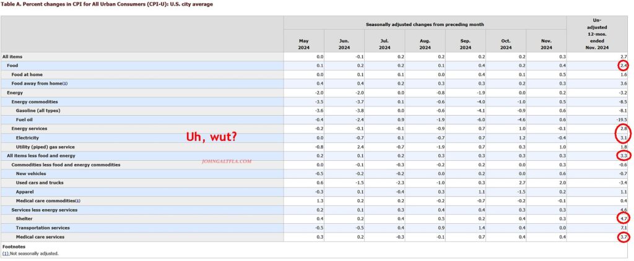Viewport: 634px width, 261px height.
Task: Click the JOHNGALTFLA.COM watermark
Action: 227,161
